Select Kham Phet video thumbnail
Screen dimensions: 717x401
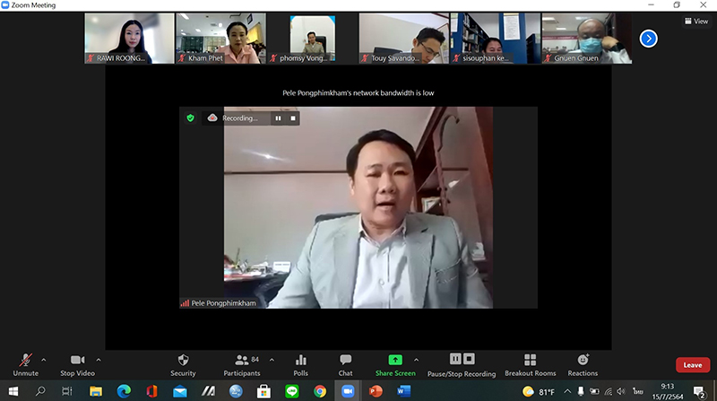[220, 38]
